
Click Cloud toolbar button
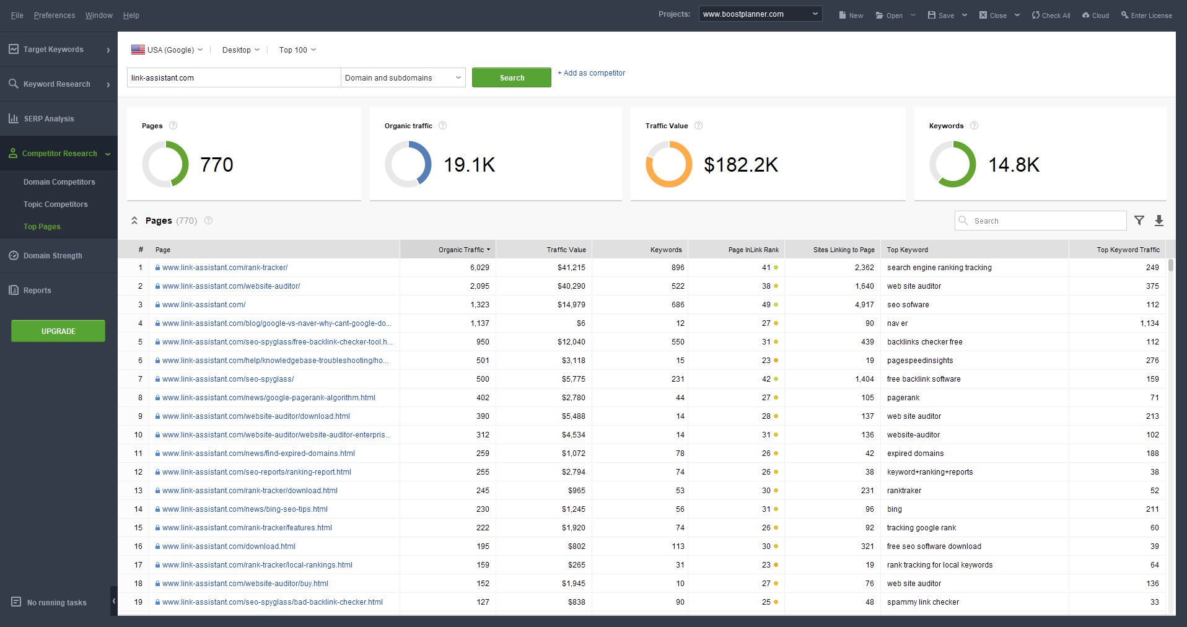click(1095, 15)
